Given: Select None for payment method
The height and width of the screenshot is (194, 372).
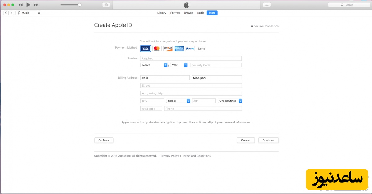Looking at the screenshot, I should [x=201, y=49].
